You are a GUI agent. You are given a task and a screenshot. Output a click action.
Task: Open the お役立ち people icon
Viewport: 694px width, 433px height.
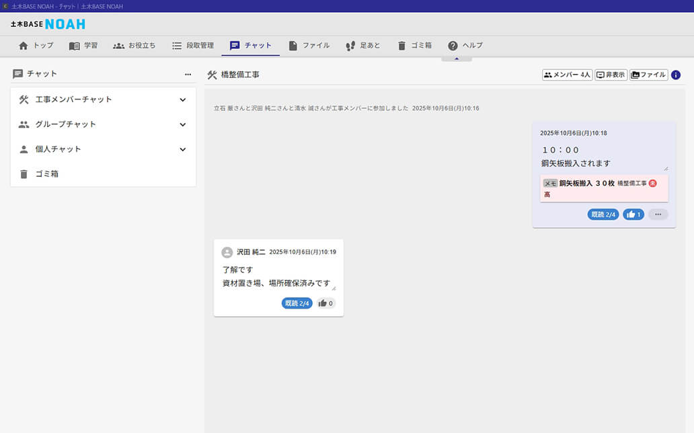click(118, 46)
